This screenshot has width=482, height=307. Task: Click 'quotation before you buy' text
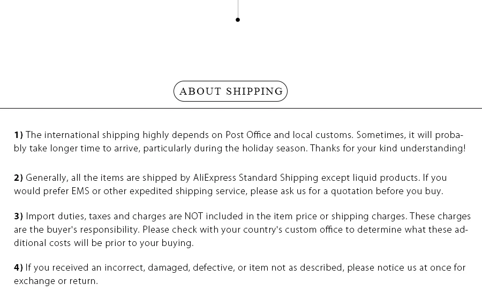386,191
